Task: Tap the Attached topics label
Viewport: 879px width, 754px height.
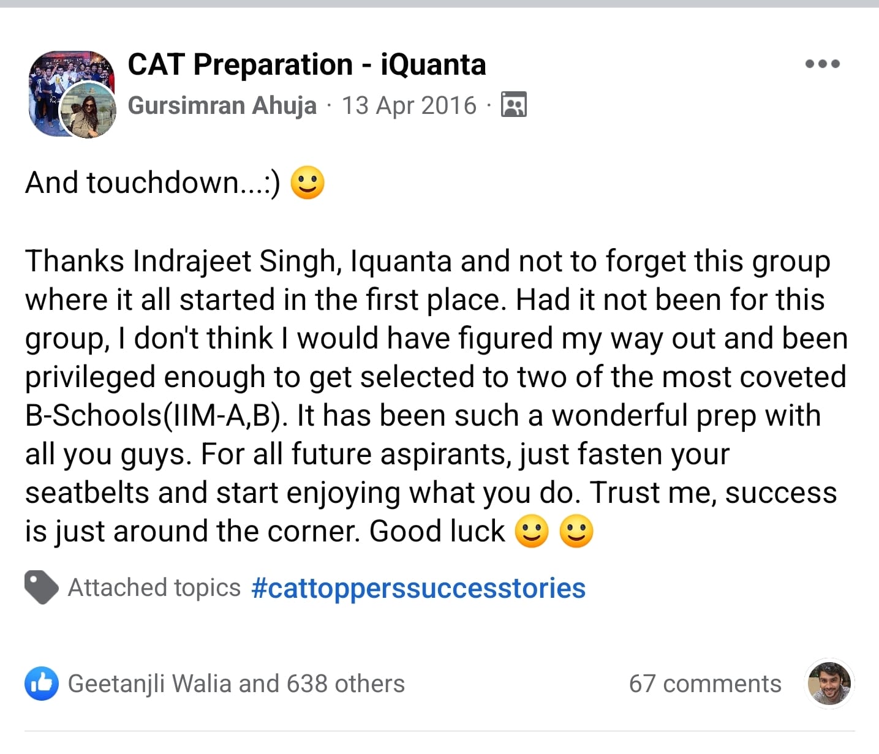Action: [154, 587]
